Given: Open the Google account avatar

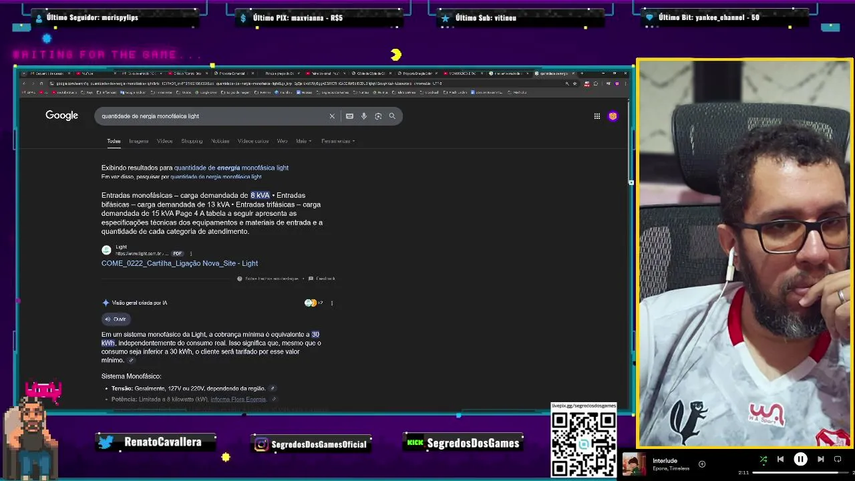Looking at the screenshot, I should (x=613, y=116).
